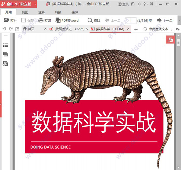
Task: Open the settings gear icon
Action: [x=139, y=4]
